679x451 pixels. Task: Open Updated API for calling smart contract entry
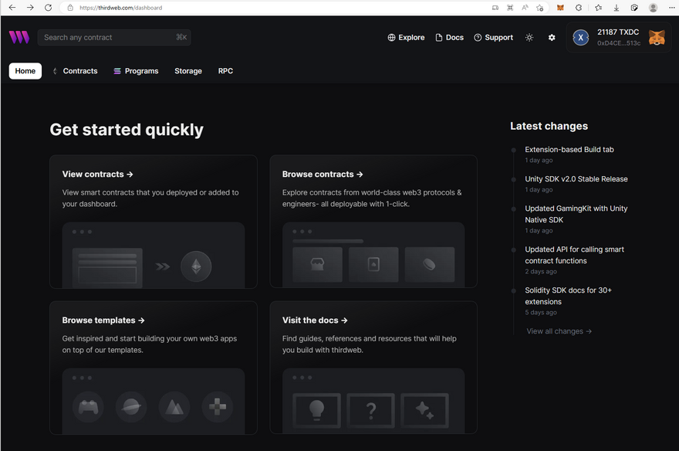coord(575,255)
